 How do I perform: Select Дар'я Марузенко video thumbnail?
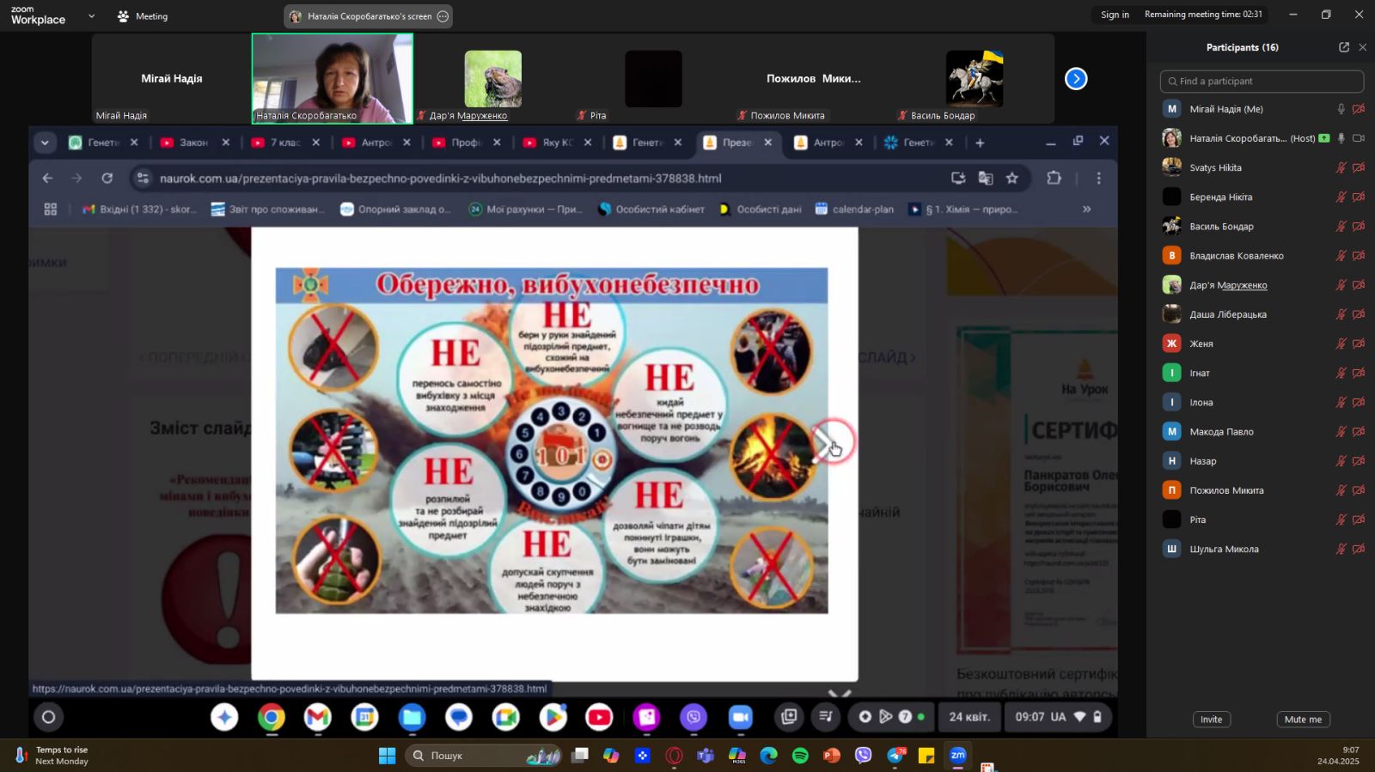[493, 78]
